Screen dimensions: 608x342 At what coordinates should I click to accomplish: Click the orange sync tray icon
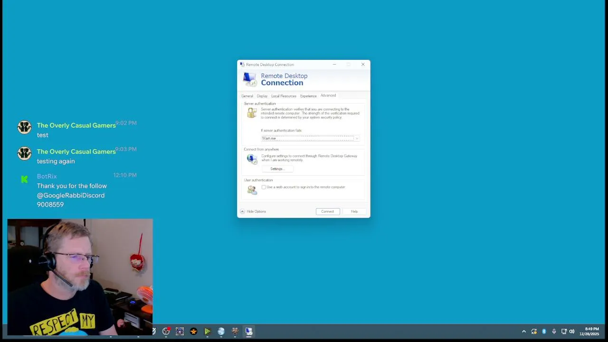pyautogui.click(x=534, y=332)
